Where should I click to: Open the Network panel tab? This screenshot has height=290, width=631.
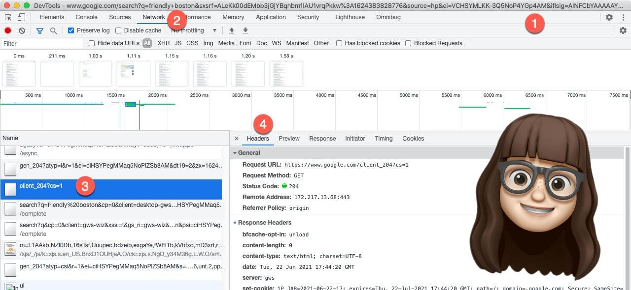[154, 17]
